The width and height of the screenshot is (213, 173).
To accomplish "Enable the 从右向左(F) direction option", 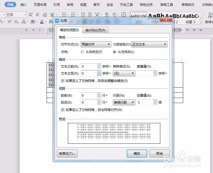I will click(x=83, y=52).
